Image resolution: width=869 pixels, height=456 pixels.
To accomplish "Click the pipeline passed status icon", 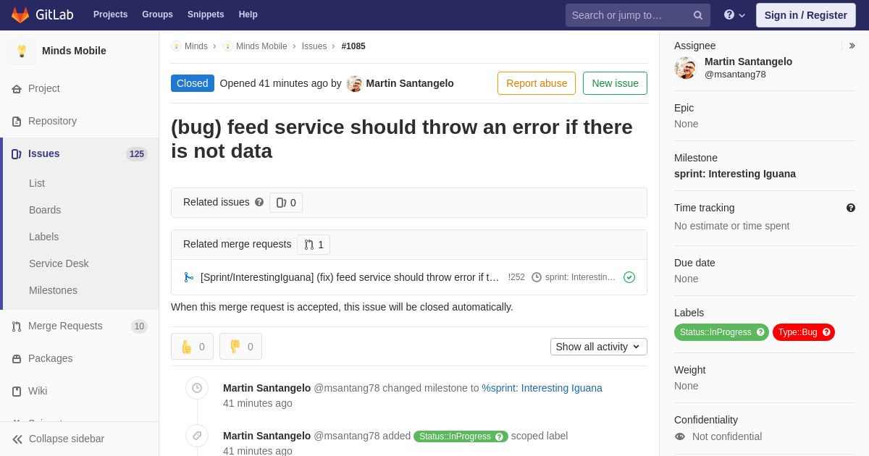I will click(629, 277).
